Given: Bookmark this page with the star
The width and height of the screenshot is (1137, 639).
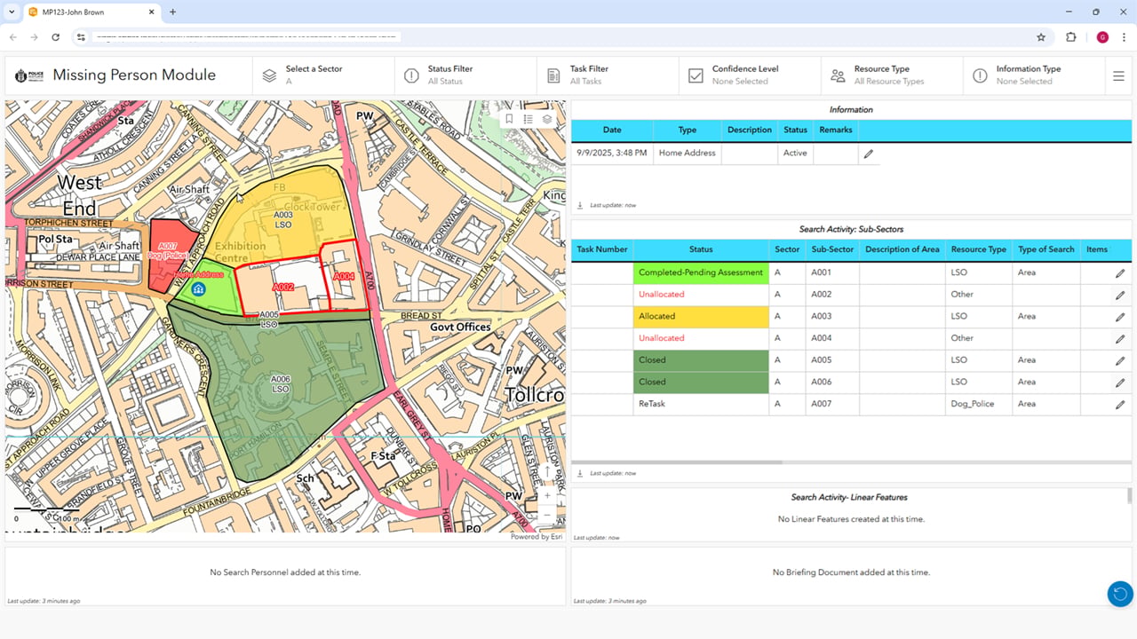Looking at the screenshot, I should (x=1041, y=37).
